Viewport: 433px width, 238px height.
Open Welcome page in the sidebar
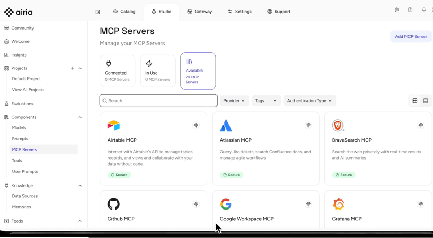[x=20, y=41]
